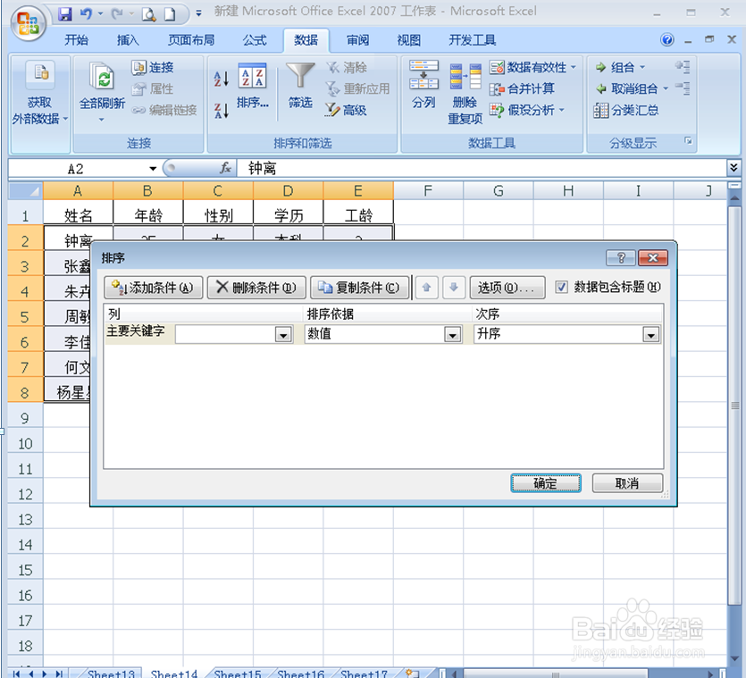Viewport: 746px width, 678px height.
Task: Open the 高级 advanced filter tool
Action: (x=340, y=110)
